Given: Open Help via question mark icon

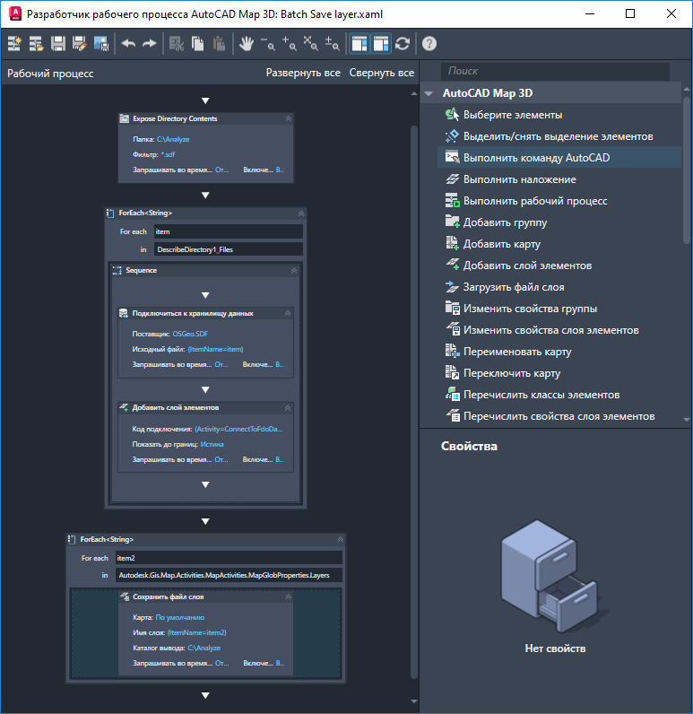Looking at the screenshot, I should click(429, 44).
